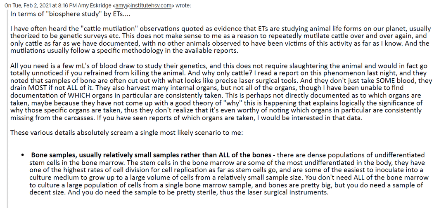Click the bullet point before "Bone samples"
The image size is (446, 208).
pyautogui.click(x=22, y=155)
